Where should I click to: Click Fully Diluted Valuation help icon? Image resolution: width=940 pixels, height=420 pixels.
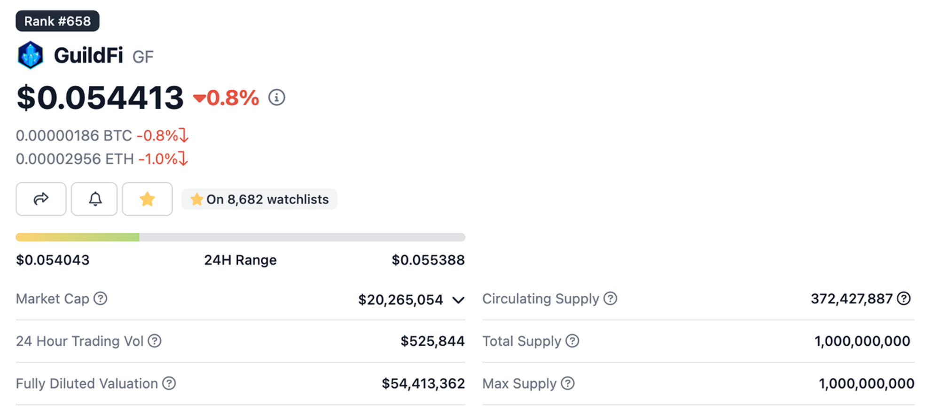coord(169,383)
